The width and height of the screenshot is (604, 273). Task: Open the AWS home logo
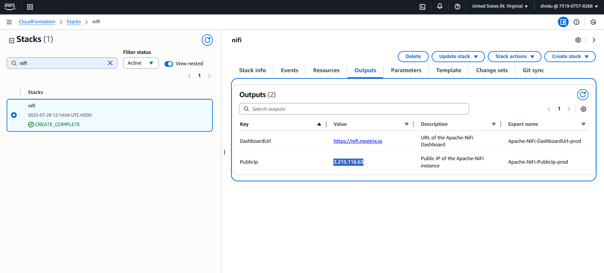pyautogui.click(x=9, y=7)
